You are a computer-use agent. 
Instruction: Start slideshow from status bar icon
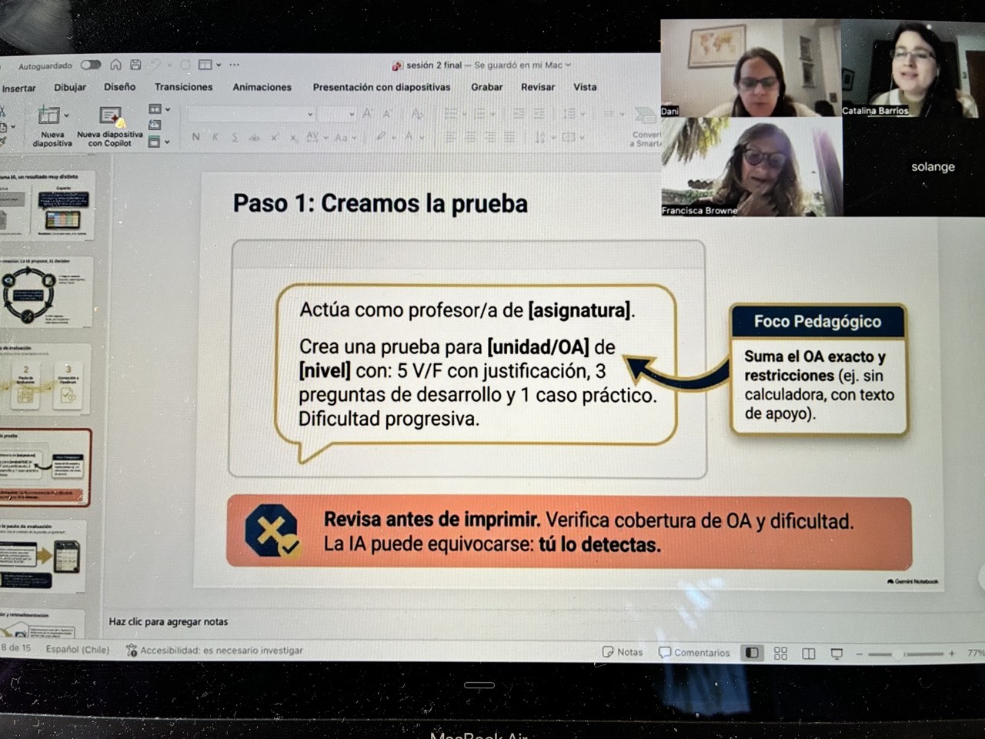(836, 654)
